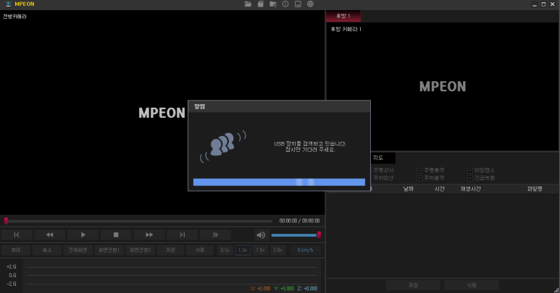Screen dimensions: 560x293
Task: Click the fast forward button
Action: pos(149,234)
